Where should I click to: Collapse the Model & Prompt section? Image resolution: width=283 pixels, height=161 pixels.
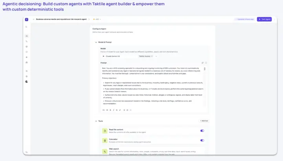tap(96, 42)
